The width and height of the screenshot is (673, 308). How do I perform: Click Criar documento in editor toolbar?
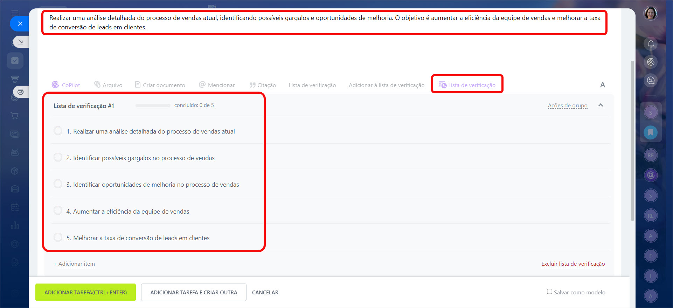point(160,85)
